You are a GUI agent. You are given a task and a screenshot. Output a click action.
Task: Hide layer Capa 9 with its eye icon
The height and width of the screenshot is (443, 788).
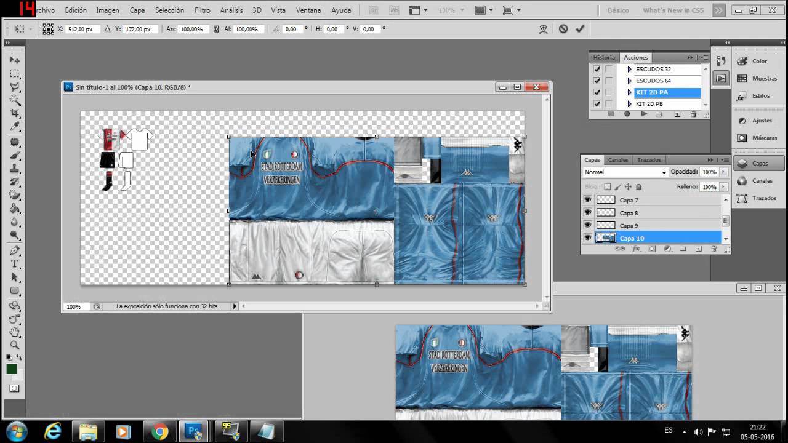[x=588, y=225]
